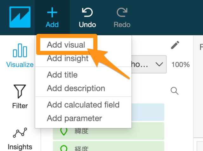Choose Add insight menu entry
The height and width of the screenshot is (151, 203).
[68, 58]
